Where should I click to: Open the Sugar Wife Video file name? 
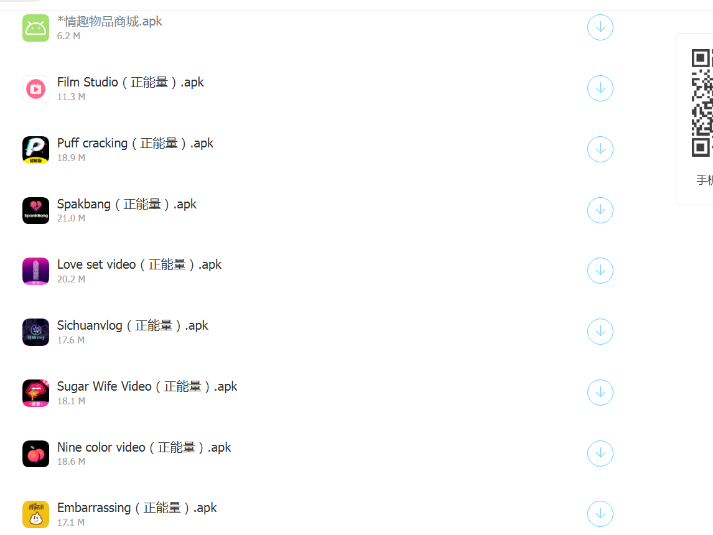click(147, 386)
